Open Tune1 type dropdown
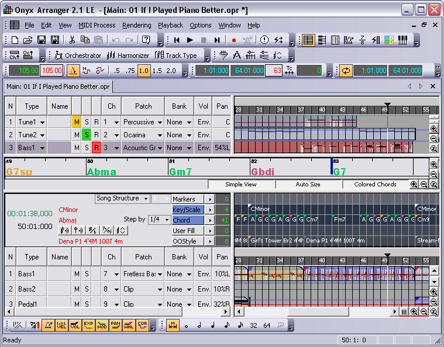444x347 pixels. coord(42,122)
